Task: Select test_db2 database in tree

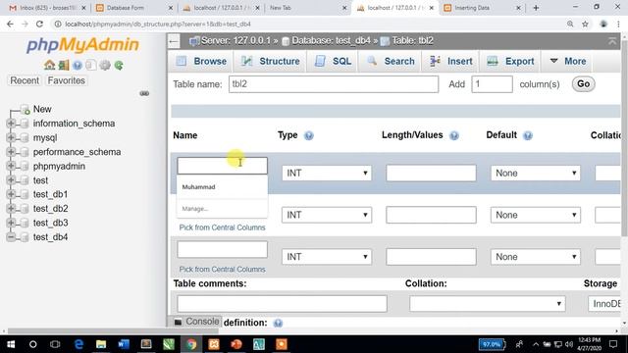Action: (x=50, y=209)
